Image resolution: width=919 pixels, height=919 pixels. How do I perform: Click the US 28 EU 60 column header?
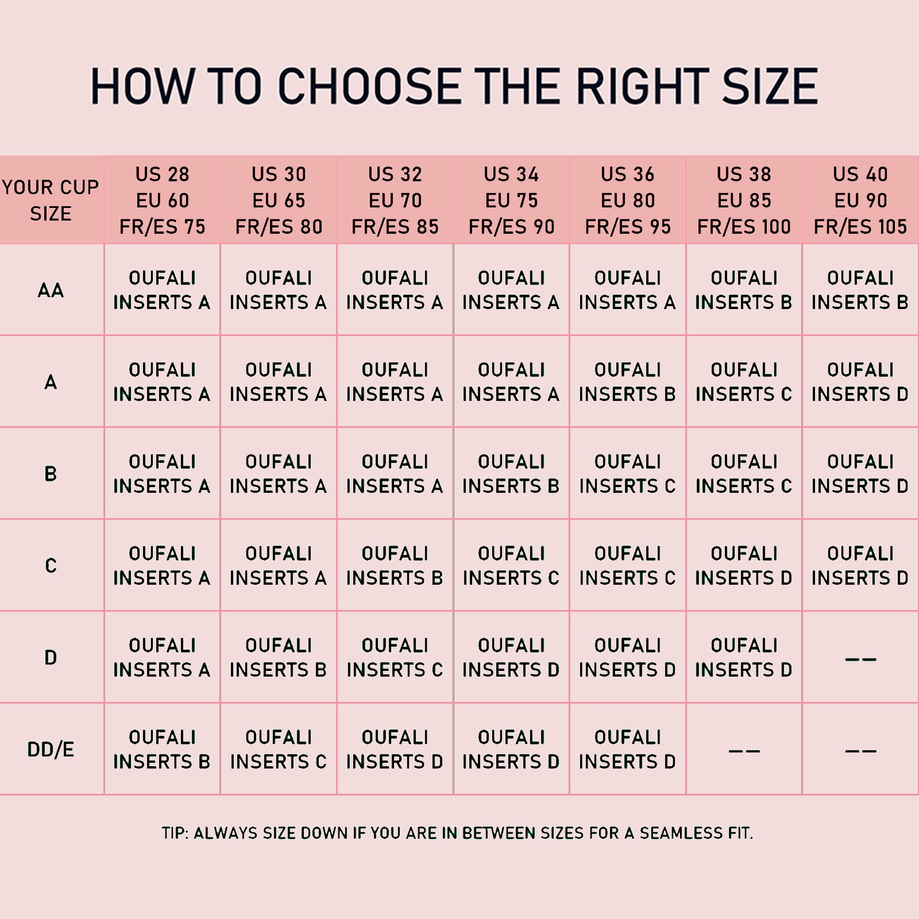coord(163,199)
